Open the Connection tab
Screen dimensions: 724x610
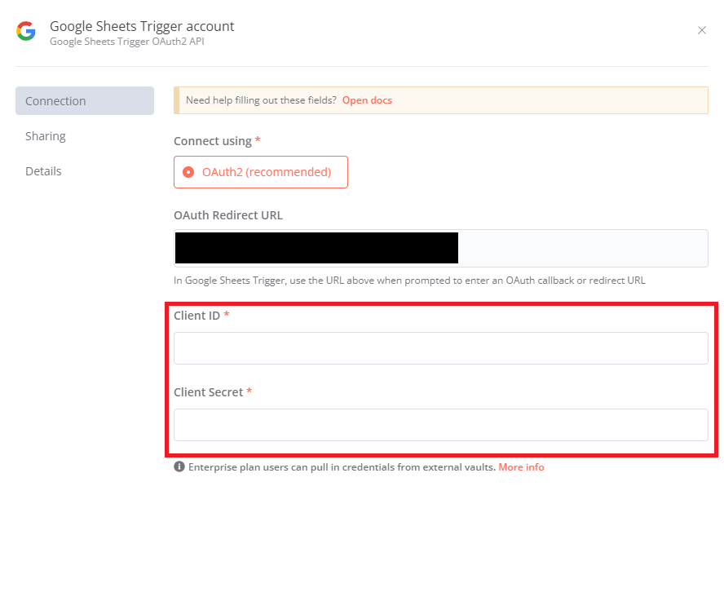click(x=85, y=100)
